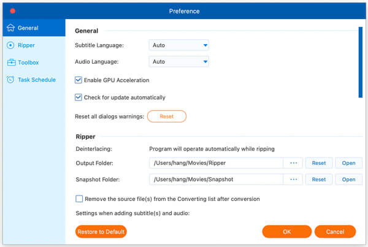This screenshot has width=368, height=247.
Task: Expand the Audio Language dropdown
Action: (x=178, y=61)
